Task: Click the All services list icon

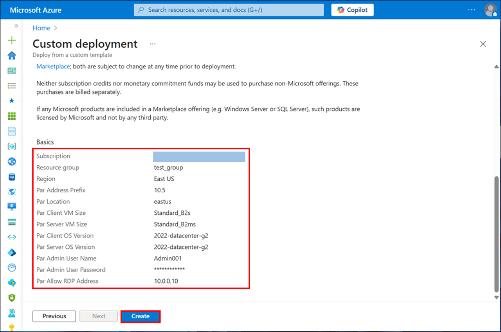Action: coord(12,86)
